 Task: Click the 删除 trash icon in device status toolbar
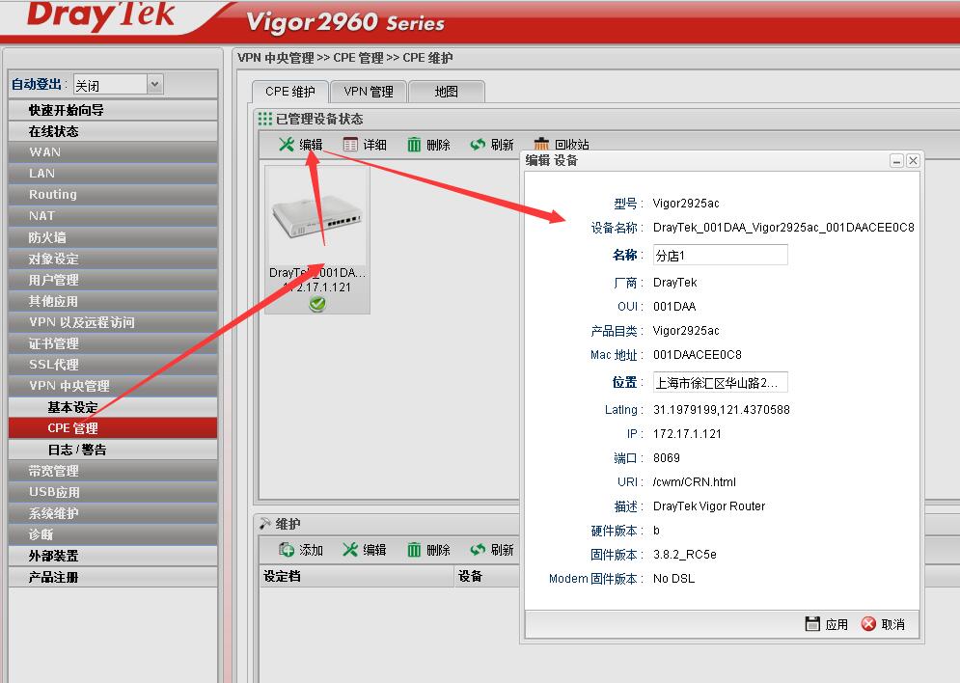(x=414, y=145)
